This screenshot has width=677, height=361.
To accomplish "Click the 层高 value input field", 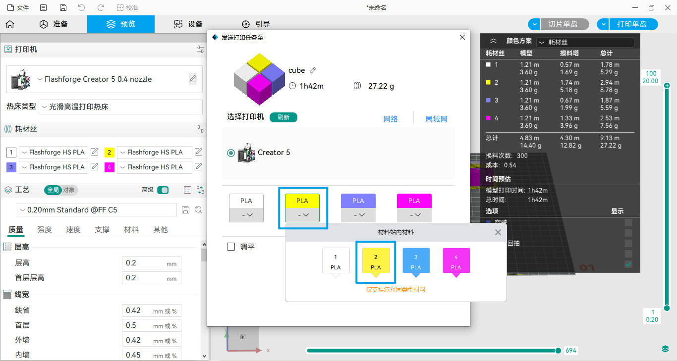I will coord(152,263).
